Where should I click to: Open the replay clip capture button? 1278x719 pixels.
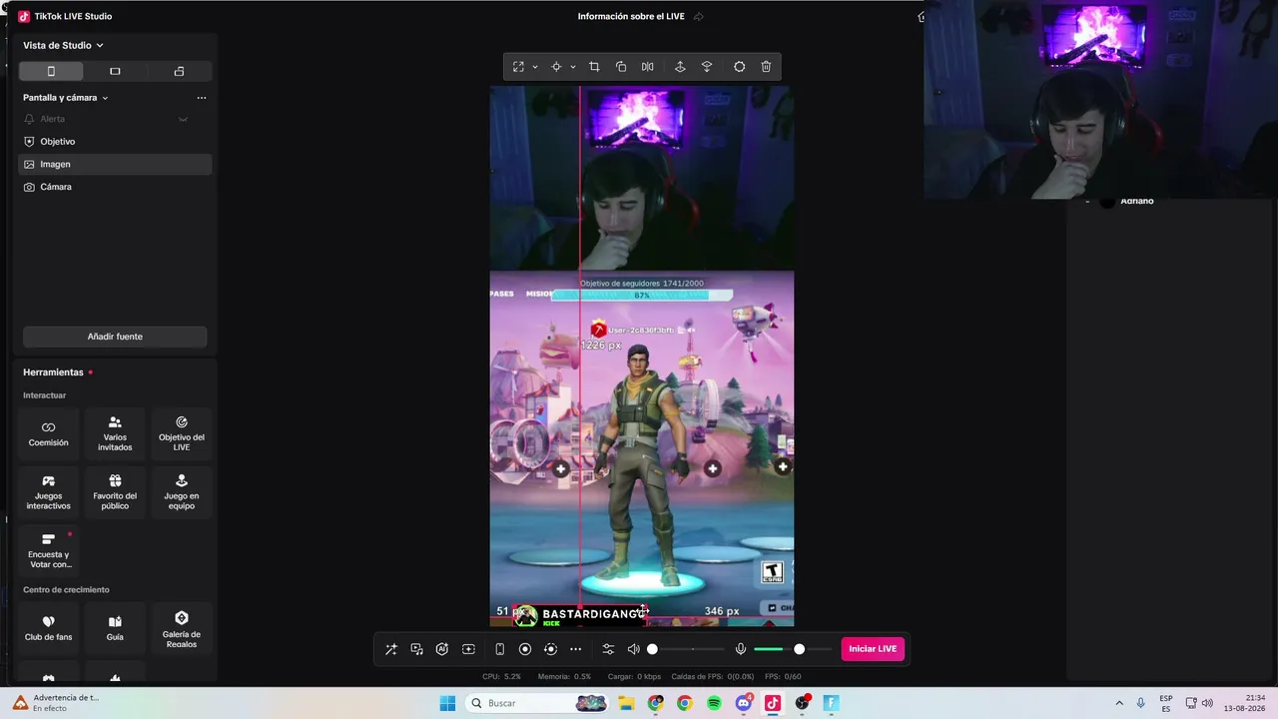tap(550, 649)
